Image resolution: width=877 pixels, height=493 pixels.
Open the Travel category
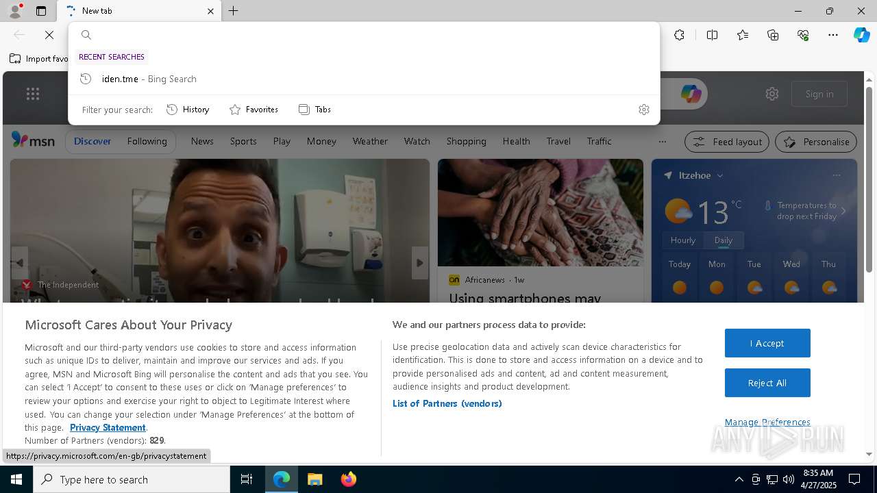tap(558, 141)
